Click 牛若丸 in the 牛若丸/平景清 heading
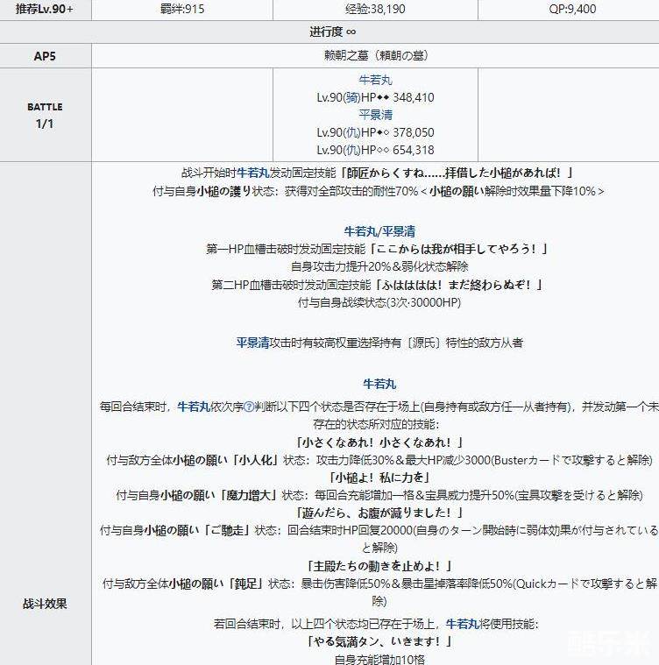This screenshot has height=665, width=659. (x=359, y=231)
